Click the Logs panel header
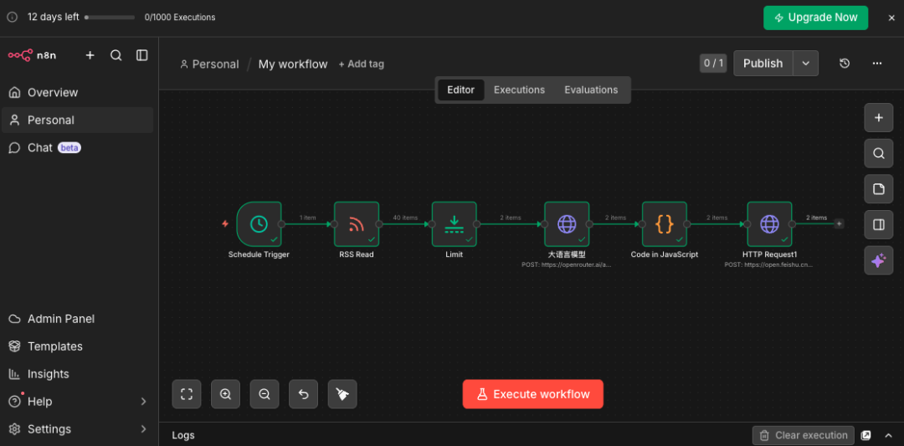The height and width of the screenshot is (446, 904). pyautogui.click(x=183, y=435)
